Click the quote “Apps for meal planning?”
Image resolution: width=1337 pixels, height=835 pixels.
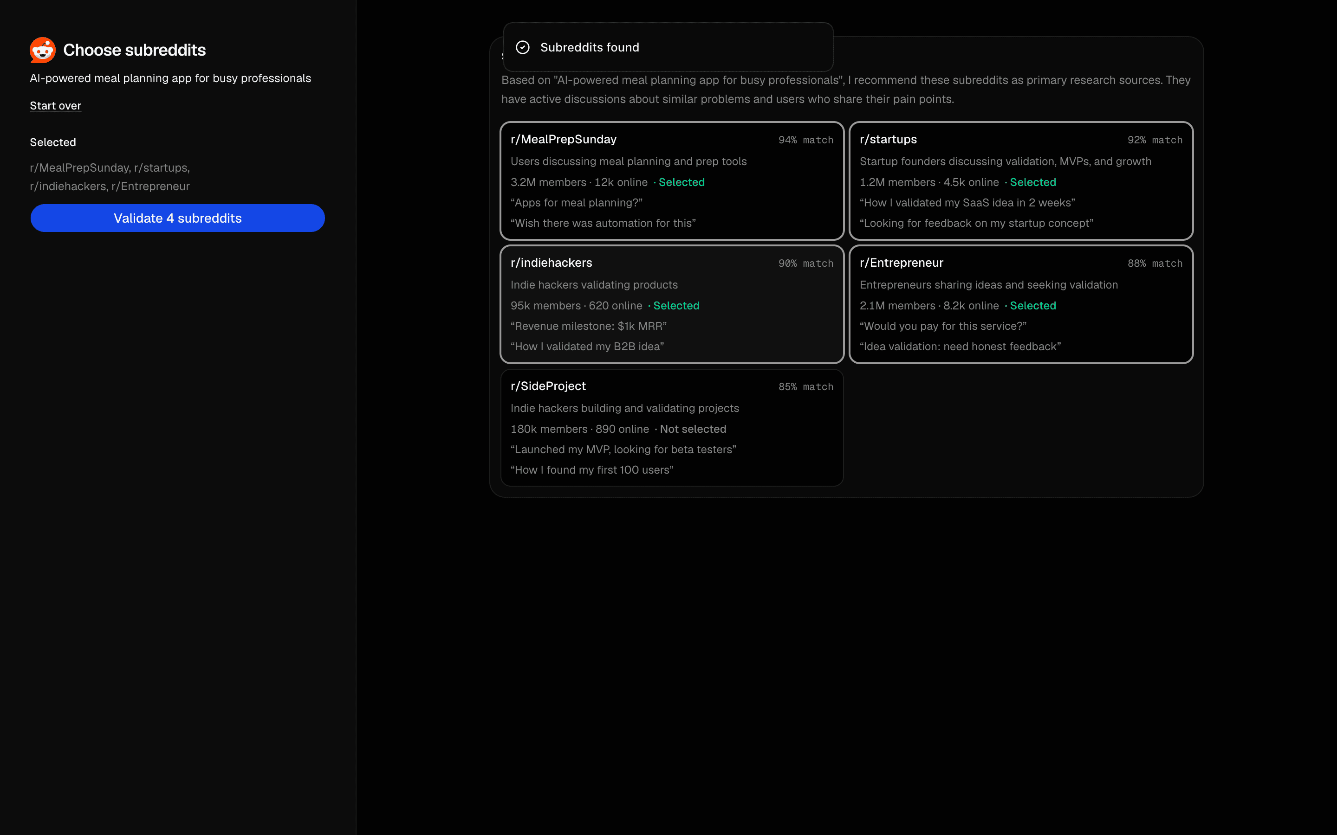pos(576,203)
